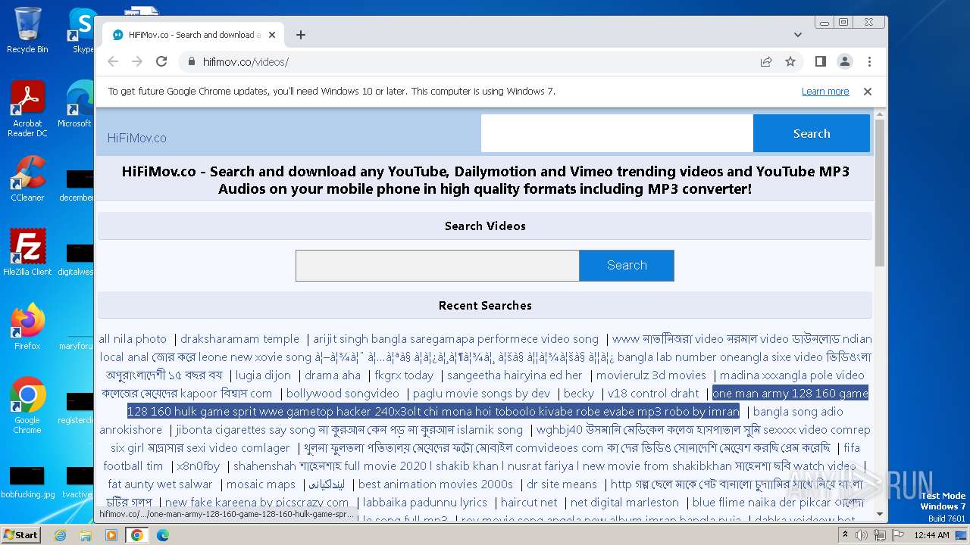Screen dimensions: 970x545
Task: View site information lock icon
Action: 191,62
